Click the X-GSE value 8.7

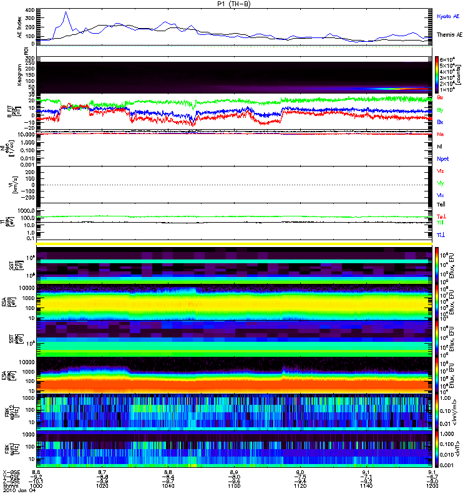point(102,472)
